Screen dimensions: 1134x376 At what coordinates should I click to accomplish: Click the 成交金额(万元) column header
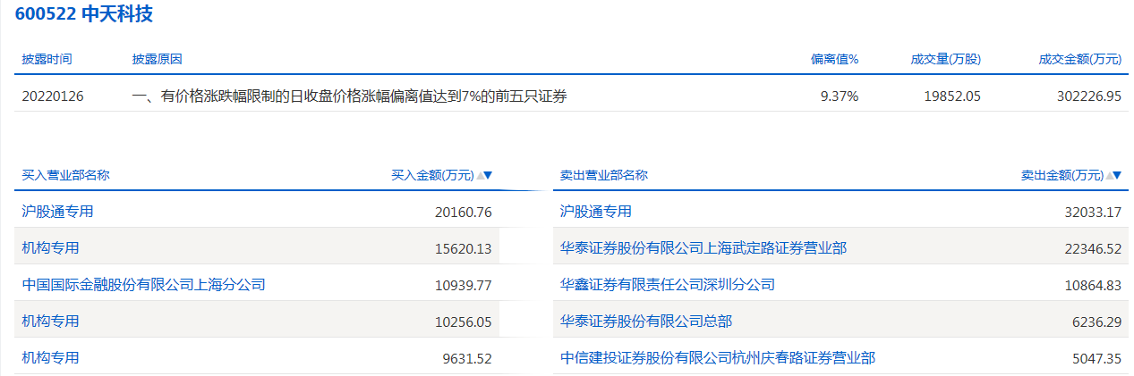point(1080,59)
